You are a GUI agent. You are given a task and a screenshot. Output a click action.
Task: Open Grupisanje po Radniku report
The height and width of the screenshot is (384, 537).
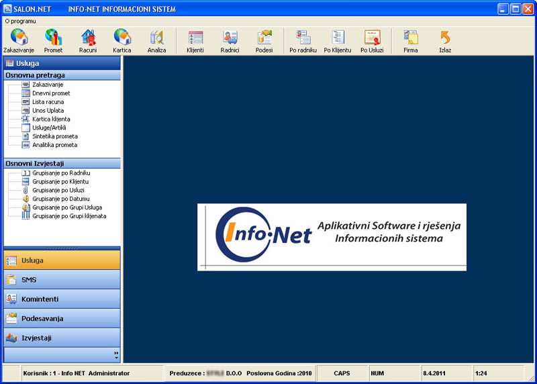click(x=61, y=173)
